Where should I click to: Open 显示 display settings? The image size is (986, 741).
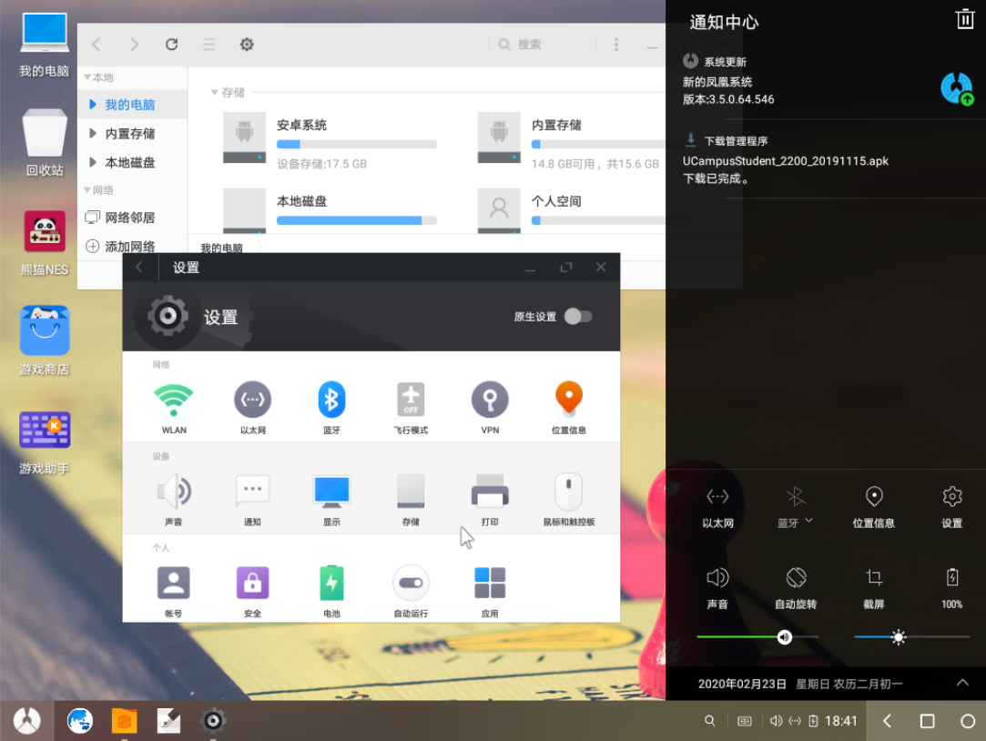pyautogui.click(x=331, y=500)
